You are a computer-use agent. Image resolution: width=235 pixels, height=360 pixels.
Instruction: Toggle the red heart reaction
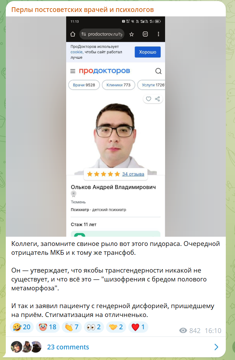[138, 327]
